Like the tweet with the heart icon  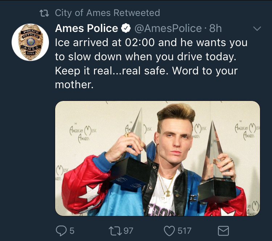(170, 230)
